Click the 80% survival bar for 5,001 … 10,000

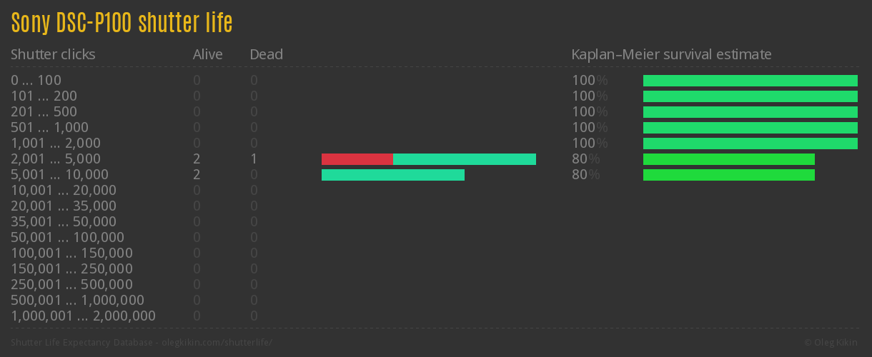728,175
